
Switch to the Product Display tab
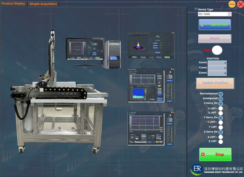[x=13, y=4]
